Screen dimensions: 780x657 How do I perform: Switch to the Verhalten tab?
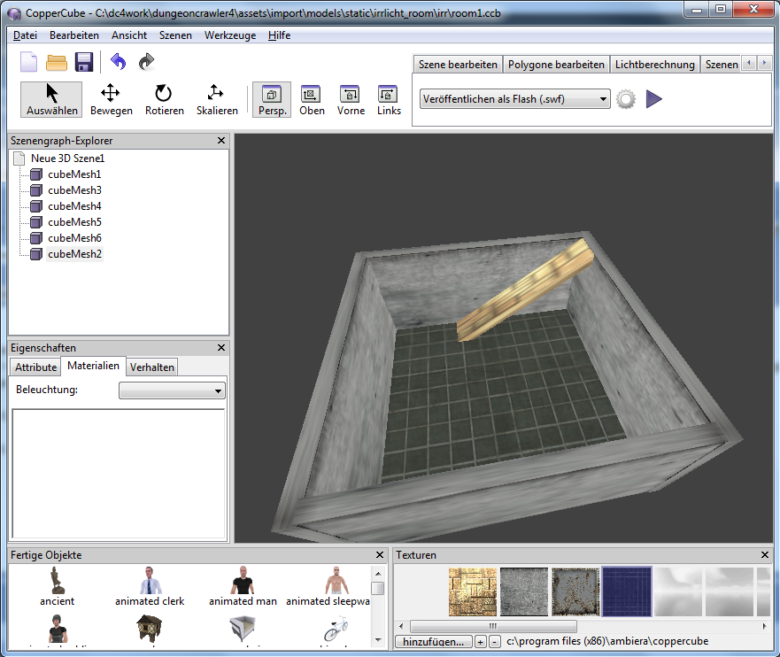pyautogui.click(x=152, y=367)
